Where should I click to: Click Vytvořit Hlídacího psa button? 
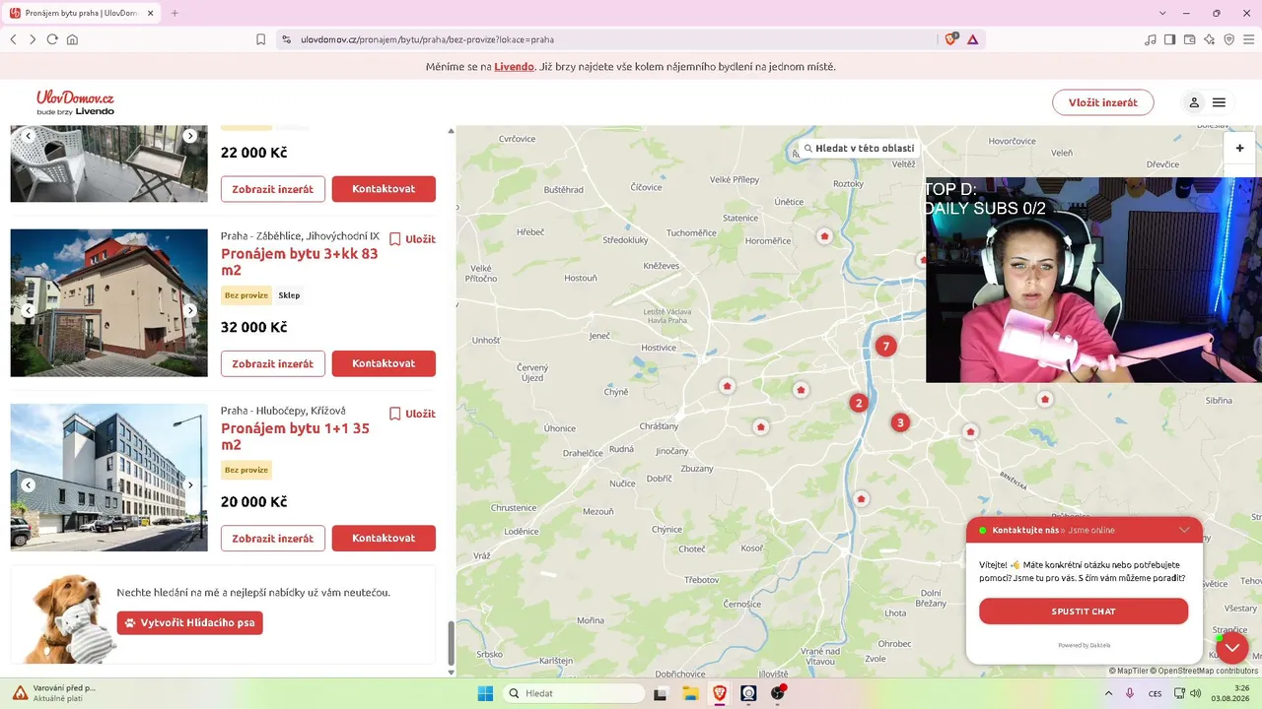190,623
